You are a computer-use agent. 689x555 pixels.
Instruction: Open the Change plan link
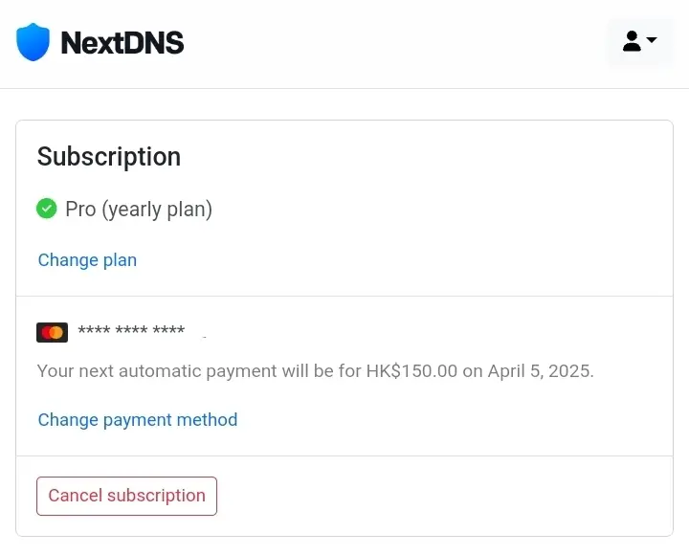[x=87, y=259]
